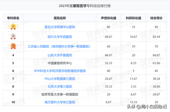Screen dimensions: 170x112
Task: Select reputation value 33.33 cell
Action: pyautogui.click(x=108, y=86)
